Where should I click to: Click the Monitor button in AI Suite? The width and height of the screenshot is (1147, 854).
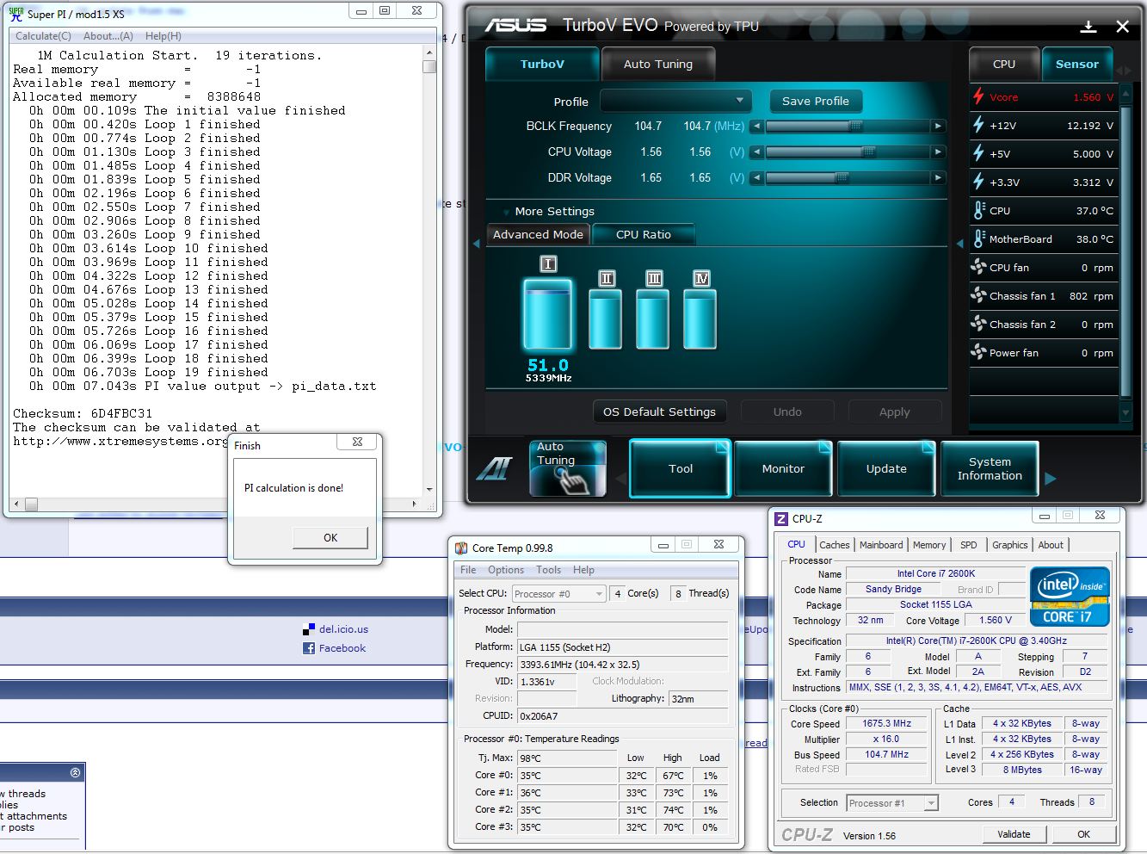point(783,468)
